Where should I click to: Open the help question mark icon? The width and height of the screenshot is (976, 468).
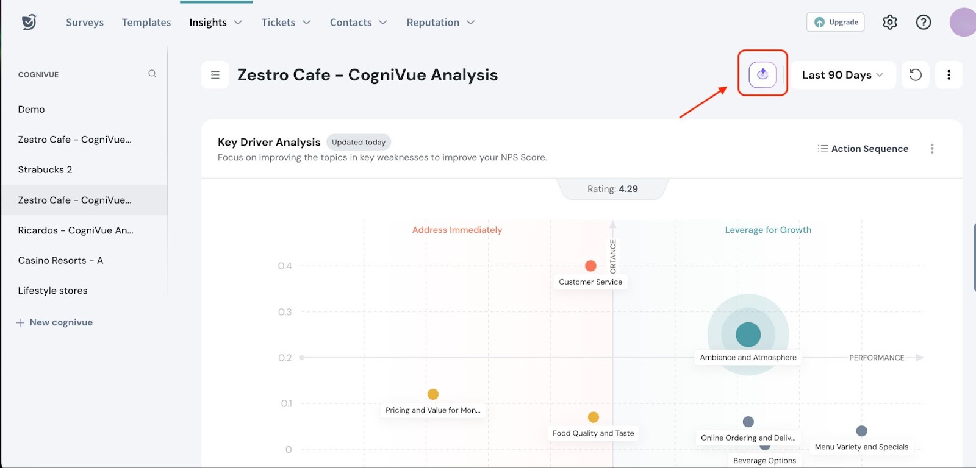point(924,23)
